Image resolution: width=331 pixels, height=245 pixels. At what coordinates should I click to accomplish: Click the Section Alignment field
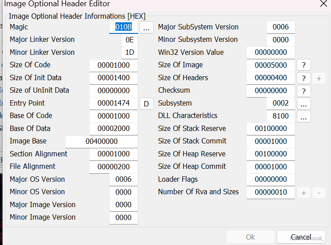click(x=114, y=154)
